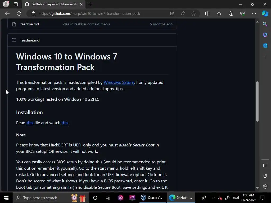The image size is (271, 203).
Task: Open the readme outline list icon
Action: point(14,40)
